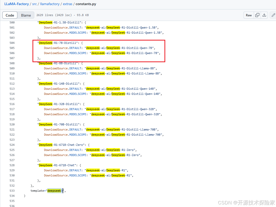Click constants.py file name in breadcrumb
Screen dimensions: 276x207
86,4
